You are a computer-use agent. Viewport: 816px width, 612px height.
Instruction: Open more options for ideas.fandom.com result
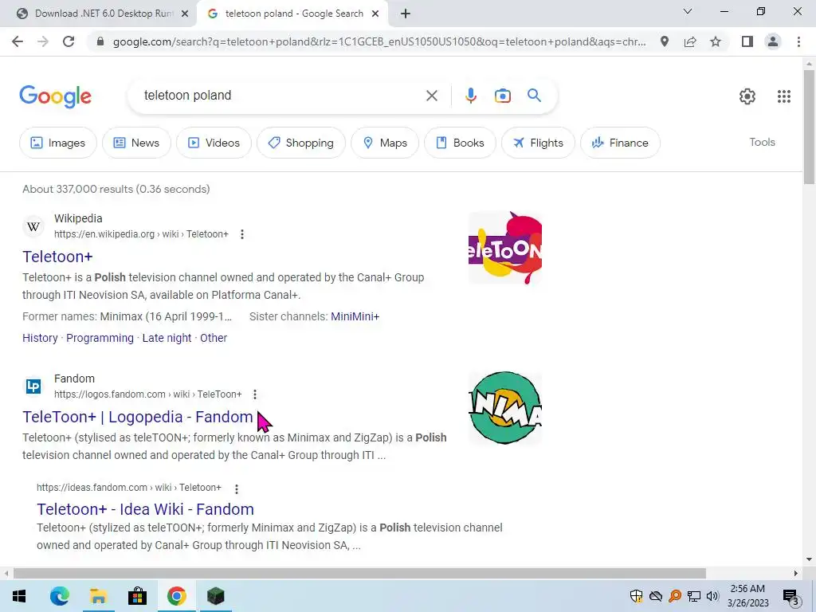tap(237, 488)
